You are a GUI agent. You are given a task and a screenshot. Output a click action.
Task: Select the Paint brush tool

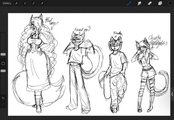pyautogui.click(x=129, y=3)
